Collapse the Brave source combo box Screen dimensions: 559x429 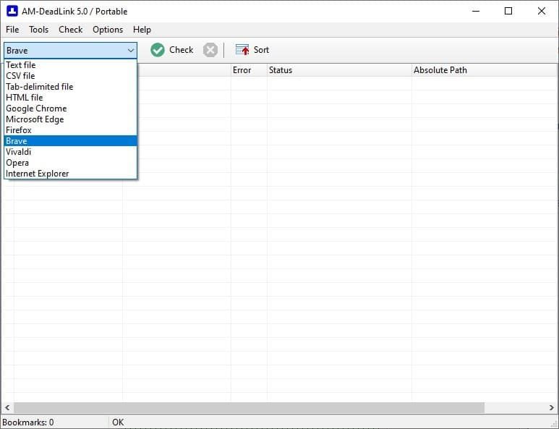pyautogui.click(x=70, y=51)
